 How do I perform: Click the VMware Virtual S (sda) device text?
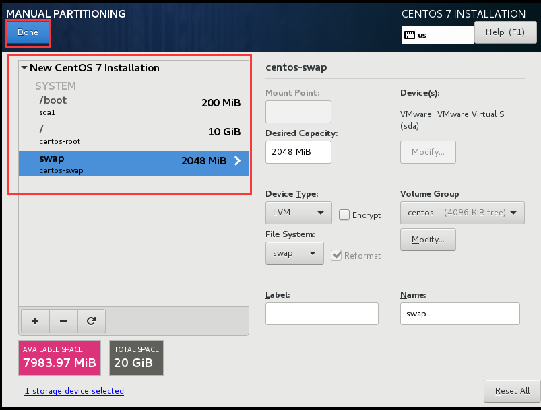tap(452, 120)
